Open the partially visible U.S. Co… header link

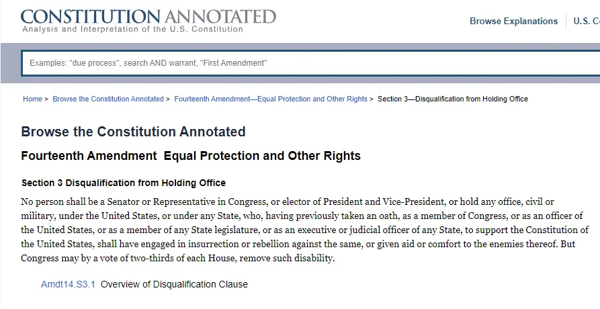[586, 21]
